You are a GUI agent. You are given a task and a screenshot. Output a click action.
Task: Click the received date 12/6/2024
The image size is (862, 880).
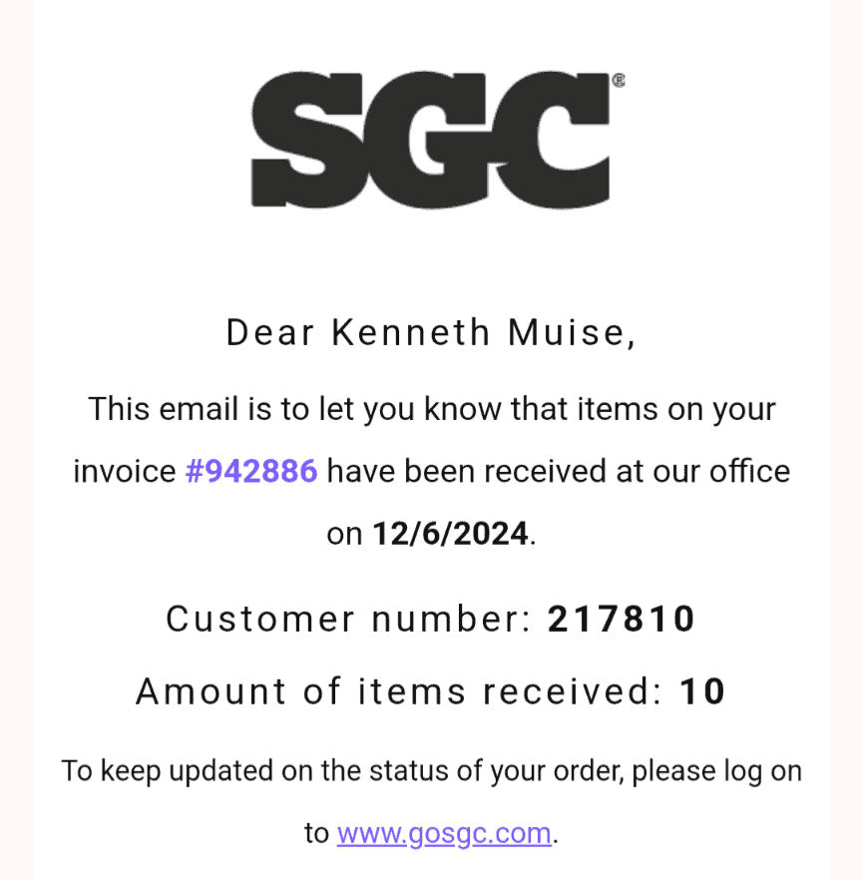click(x=450, y=534)
